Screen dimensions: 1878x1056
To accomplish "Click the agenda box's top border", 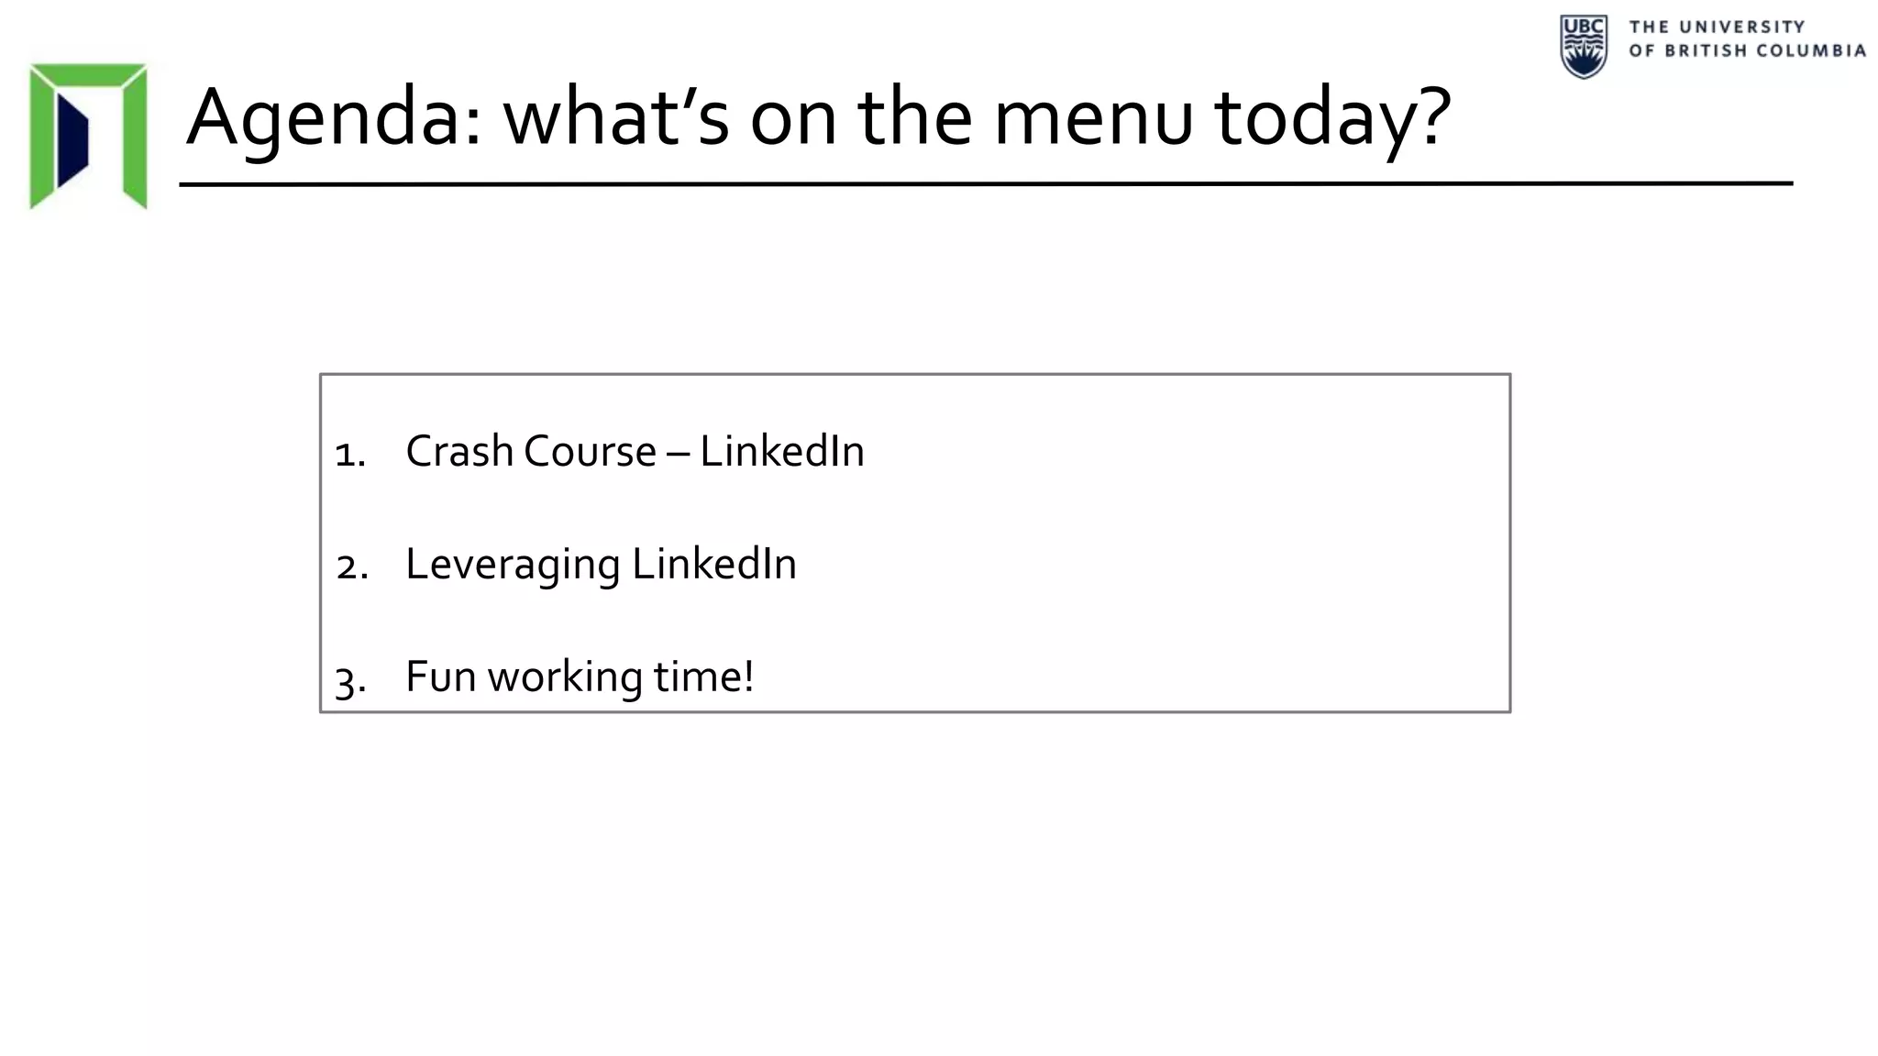I will coord(915,374).
